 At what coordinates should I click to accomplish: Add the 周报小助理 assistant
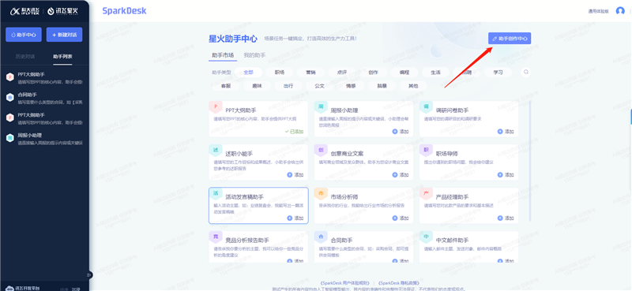point(401,132)
